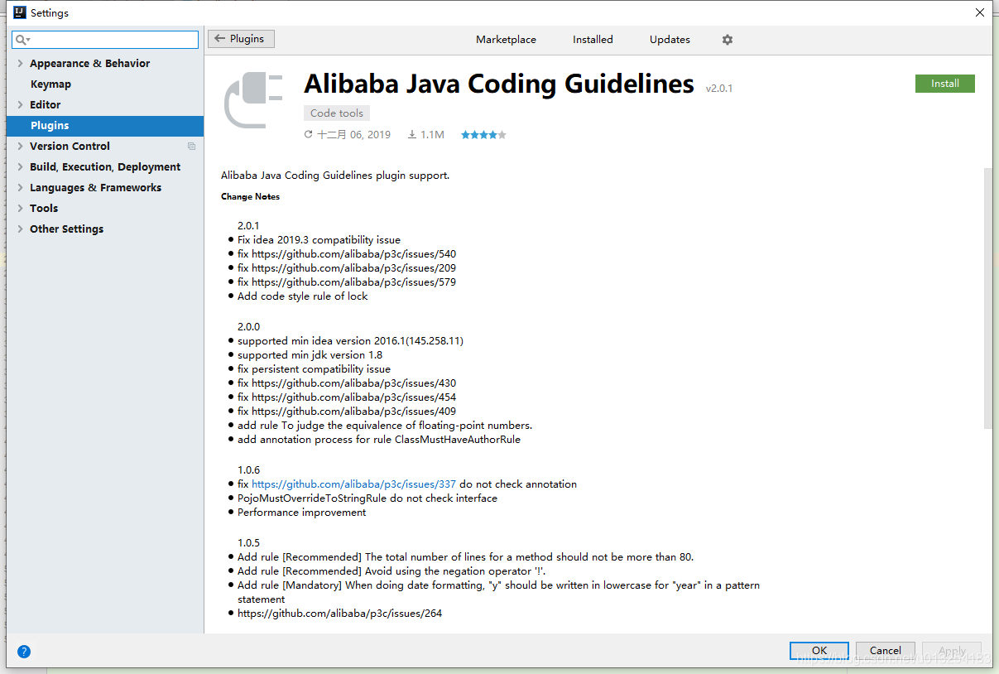This screenshot has height=674, width=999.
Task: Click the ClassMustHaveAuthorRule annotation line
Action: click(379, 440)
